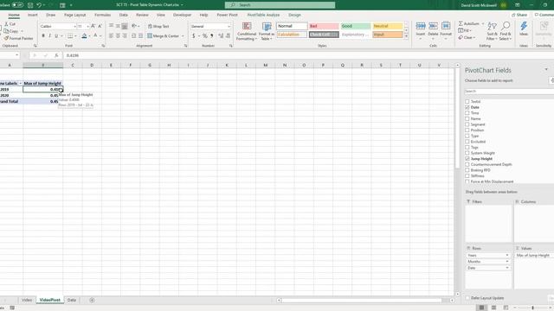The image size is (554, 311).
Task: Open the Date row field dropdown
Action: [506, 268]
